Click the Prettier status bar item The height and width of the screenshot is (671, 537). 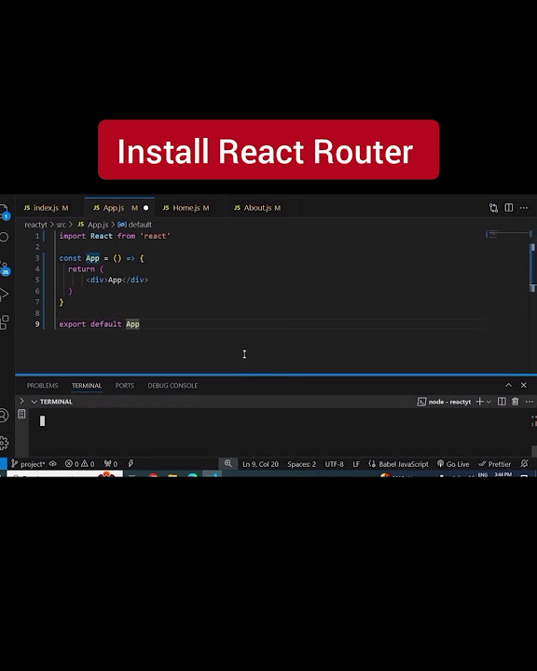[x=495, y=464]
